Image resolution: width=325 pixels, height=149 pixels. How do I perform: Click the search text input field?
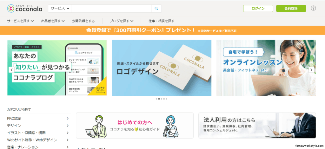(111, 9)
